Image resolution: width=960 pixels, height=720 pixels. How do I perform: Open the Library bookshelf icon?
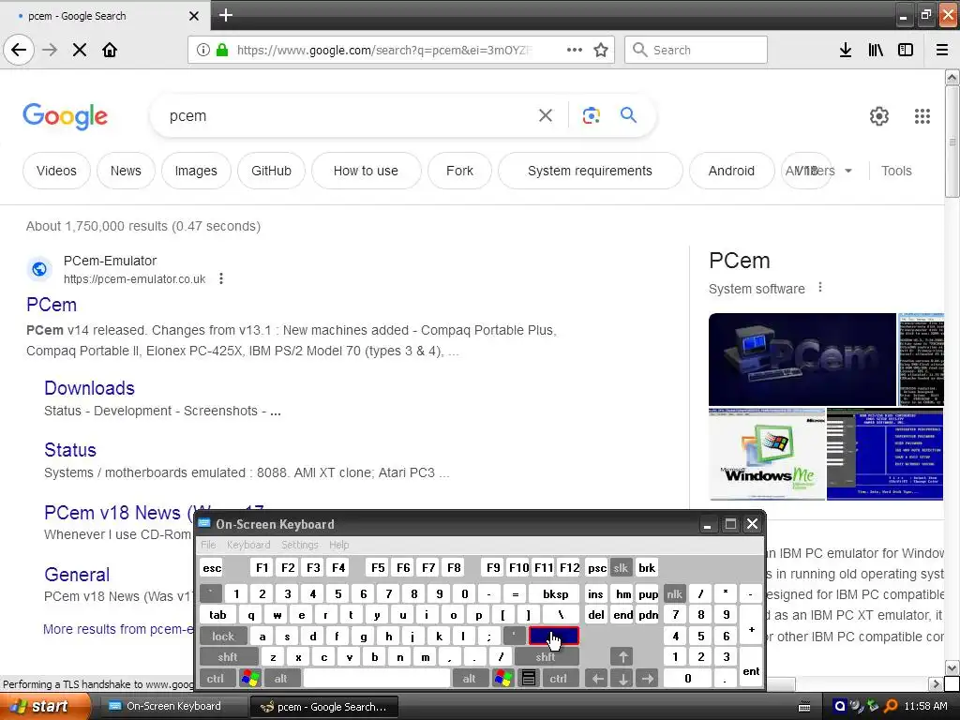click(x=876, y=51)
